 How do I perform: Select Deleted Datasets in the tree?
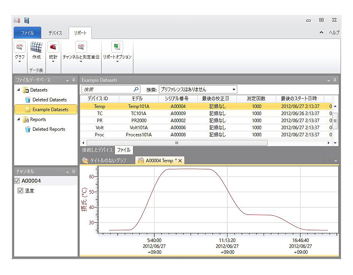click(49, 100)
